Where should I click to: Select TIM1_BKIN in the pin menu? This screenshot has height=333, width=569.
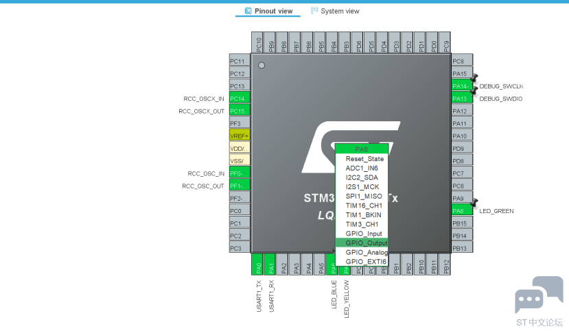tap(362, 215)
